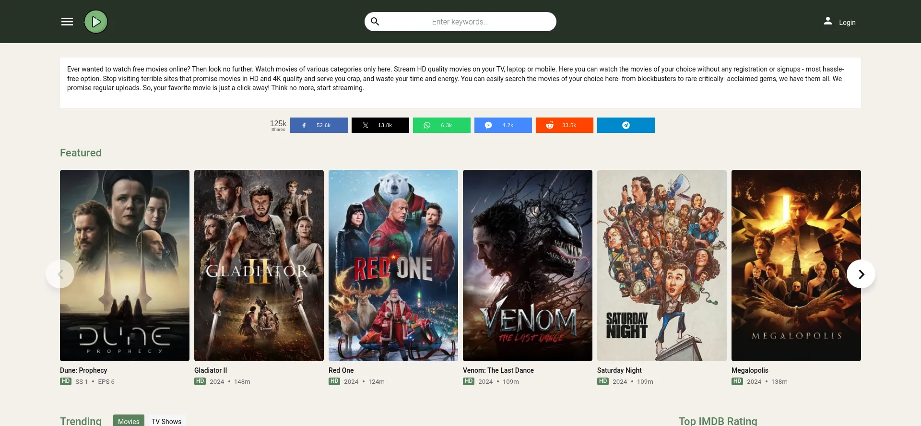Click HD badge under Red One

pos(334,381)
